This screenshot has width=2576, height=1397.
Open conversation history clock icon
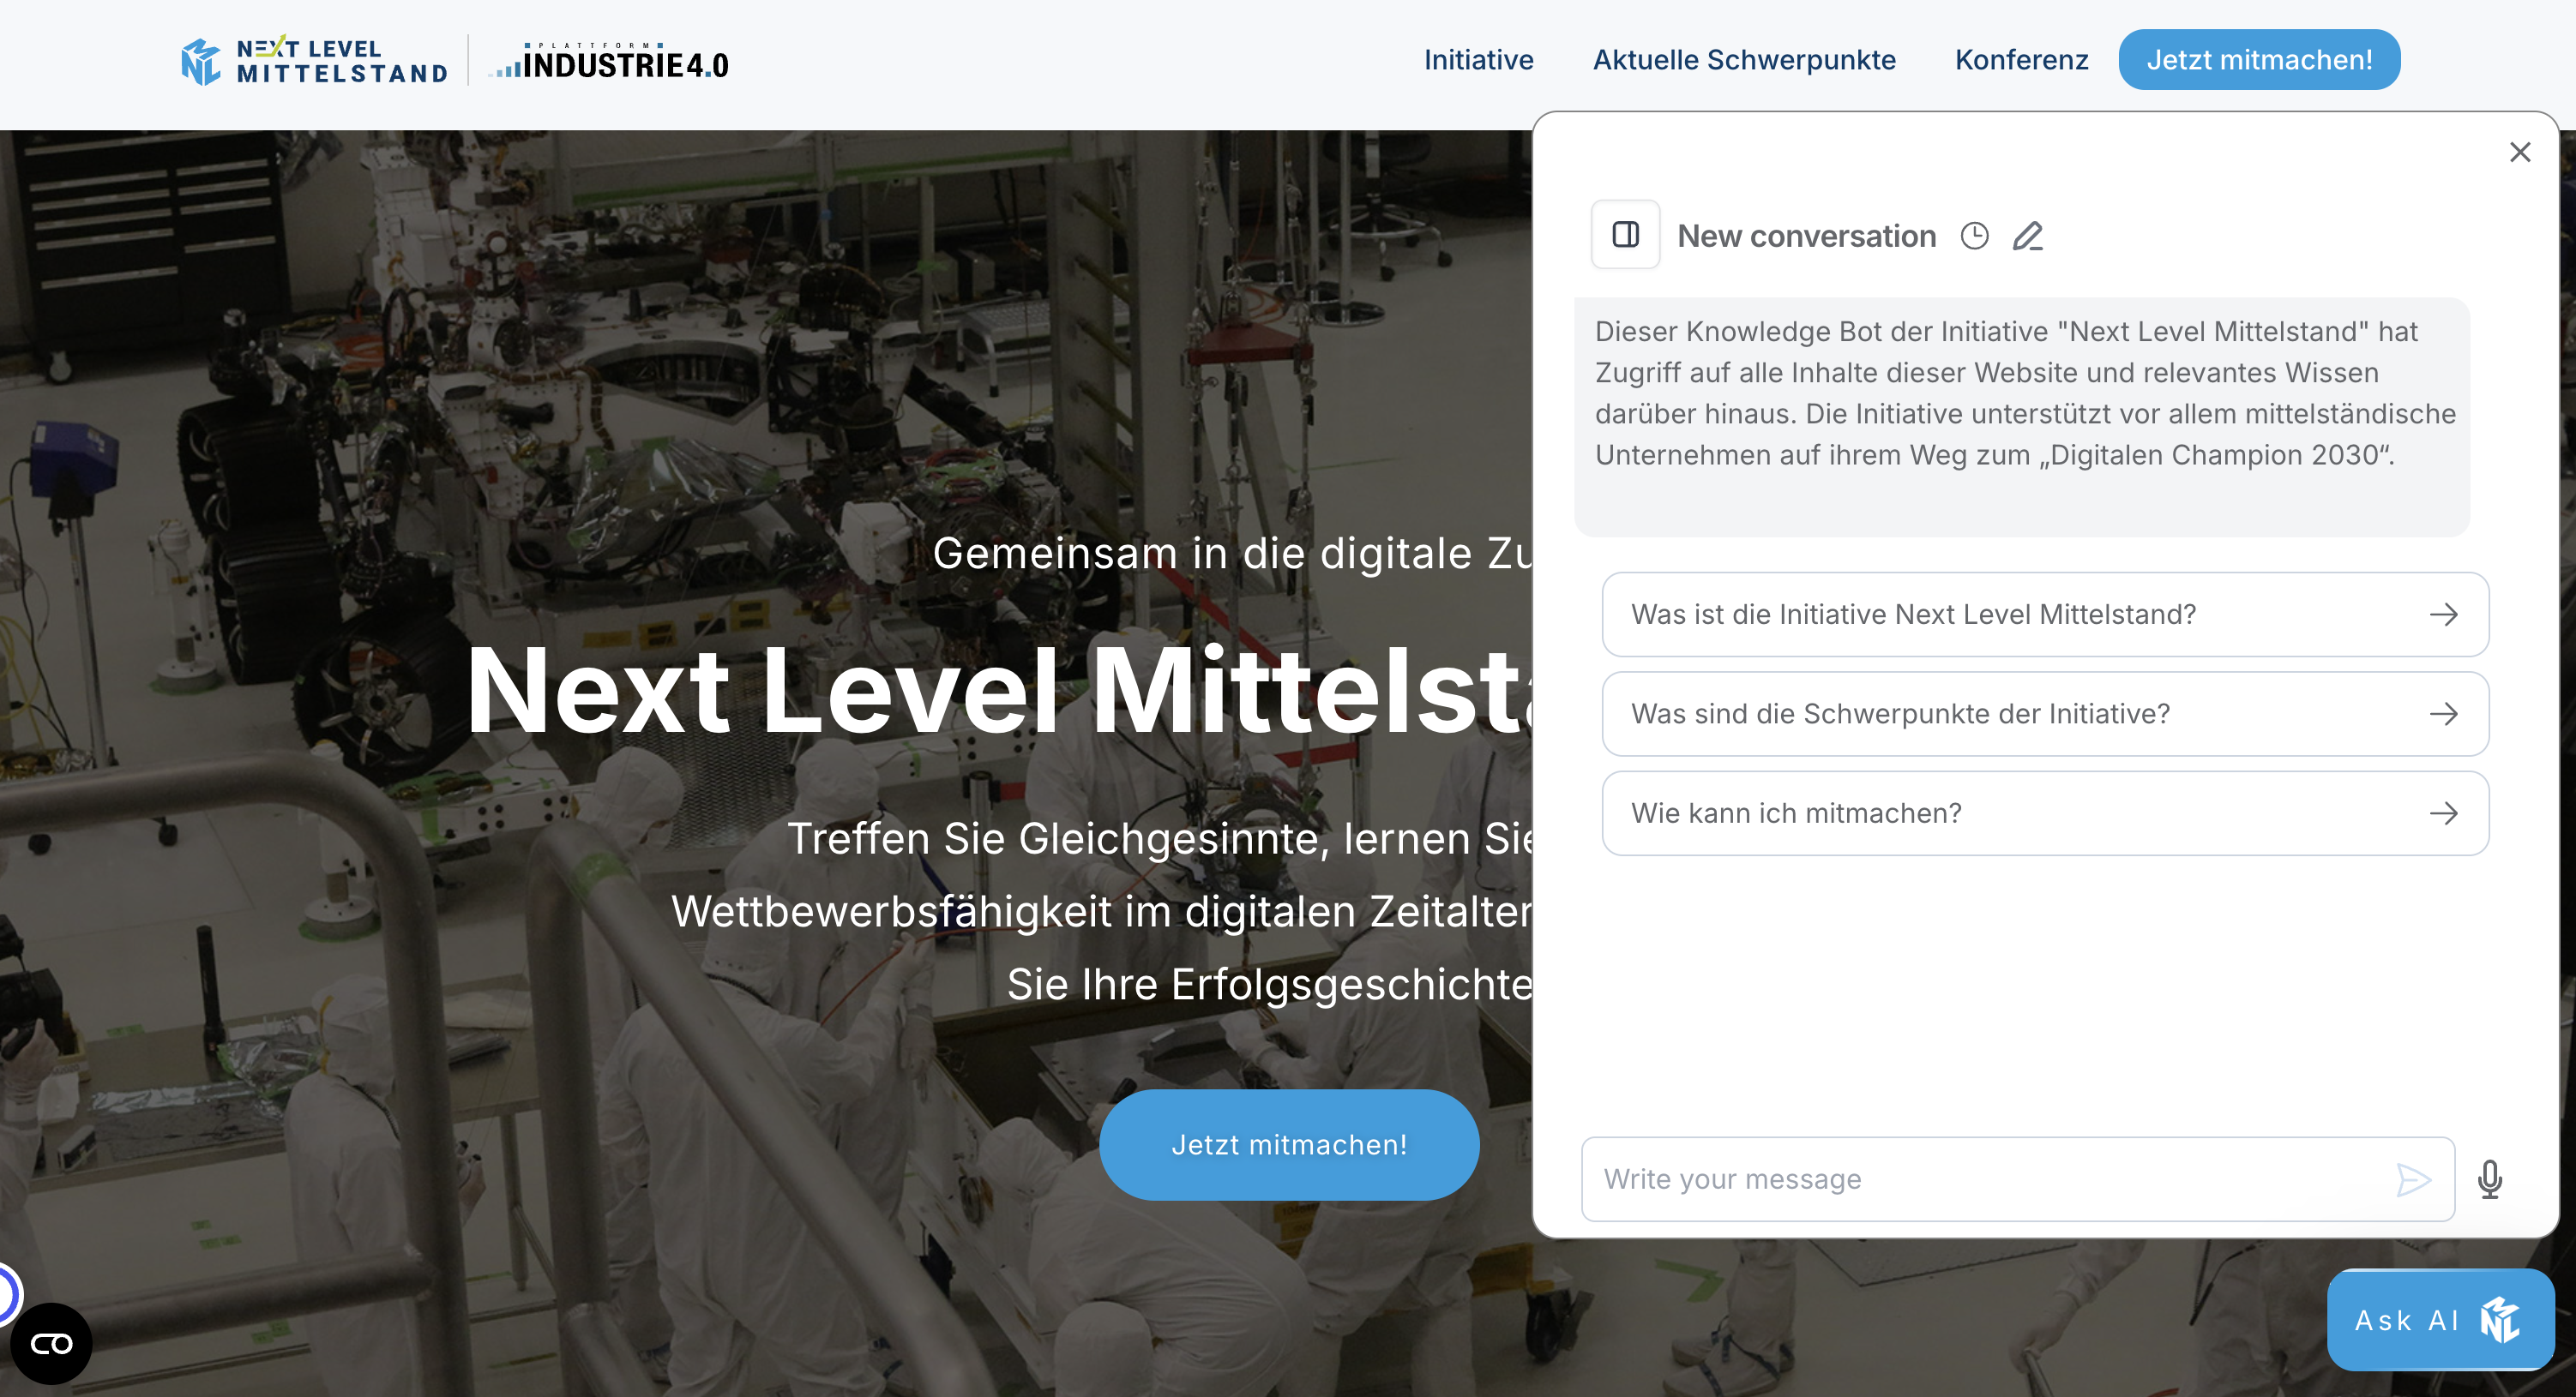[1974, 236]
